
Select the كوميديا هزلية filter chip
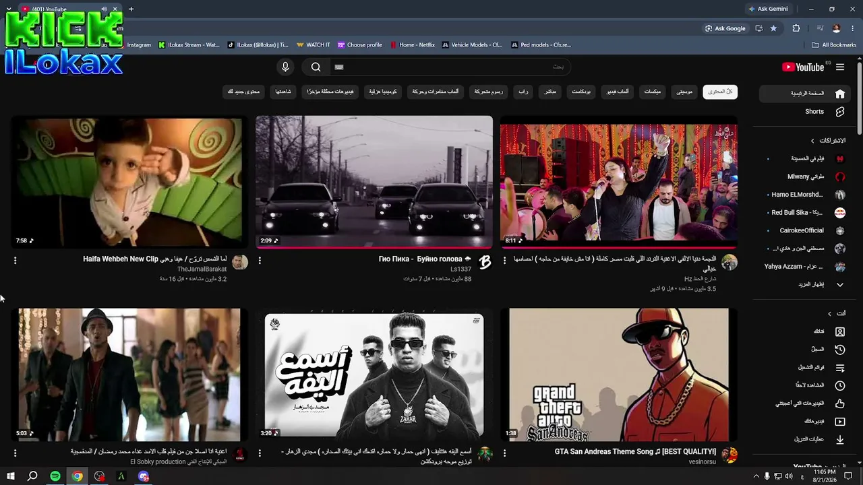[x=382, y=92]
